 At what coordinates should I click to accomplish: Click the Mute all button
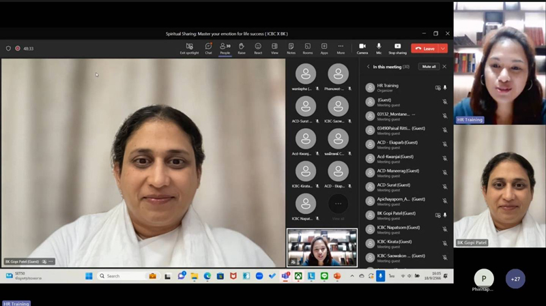click(429, 67)
